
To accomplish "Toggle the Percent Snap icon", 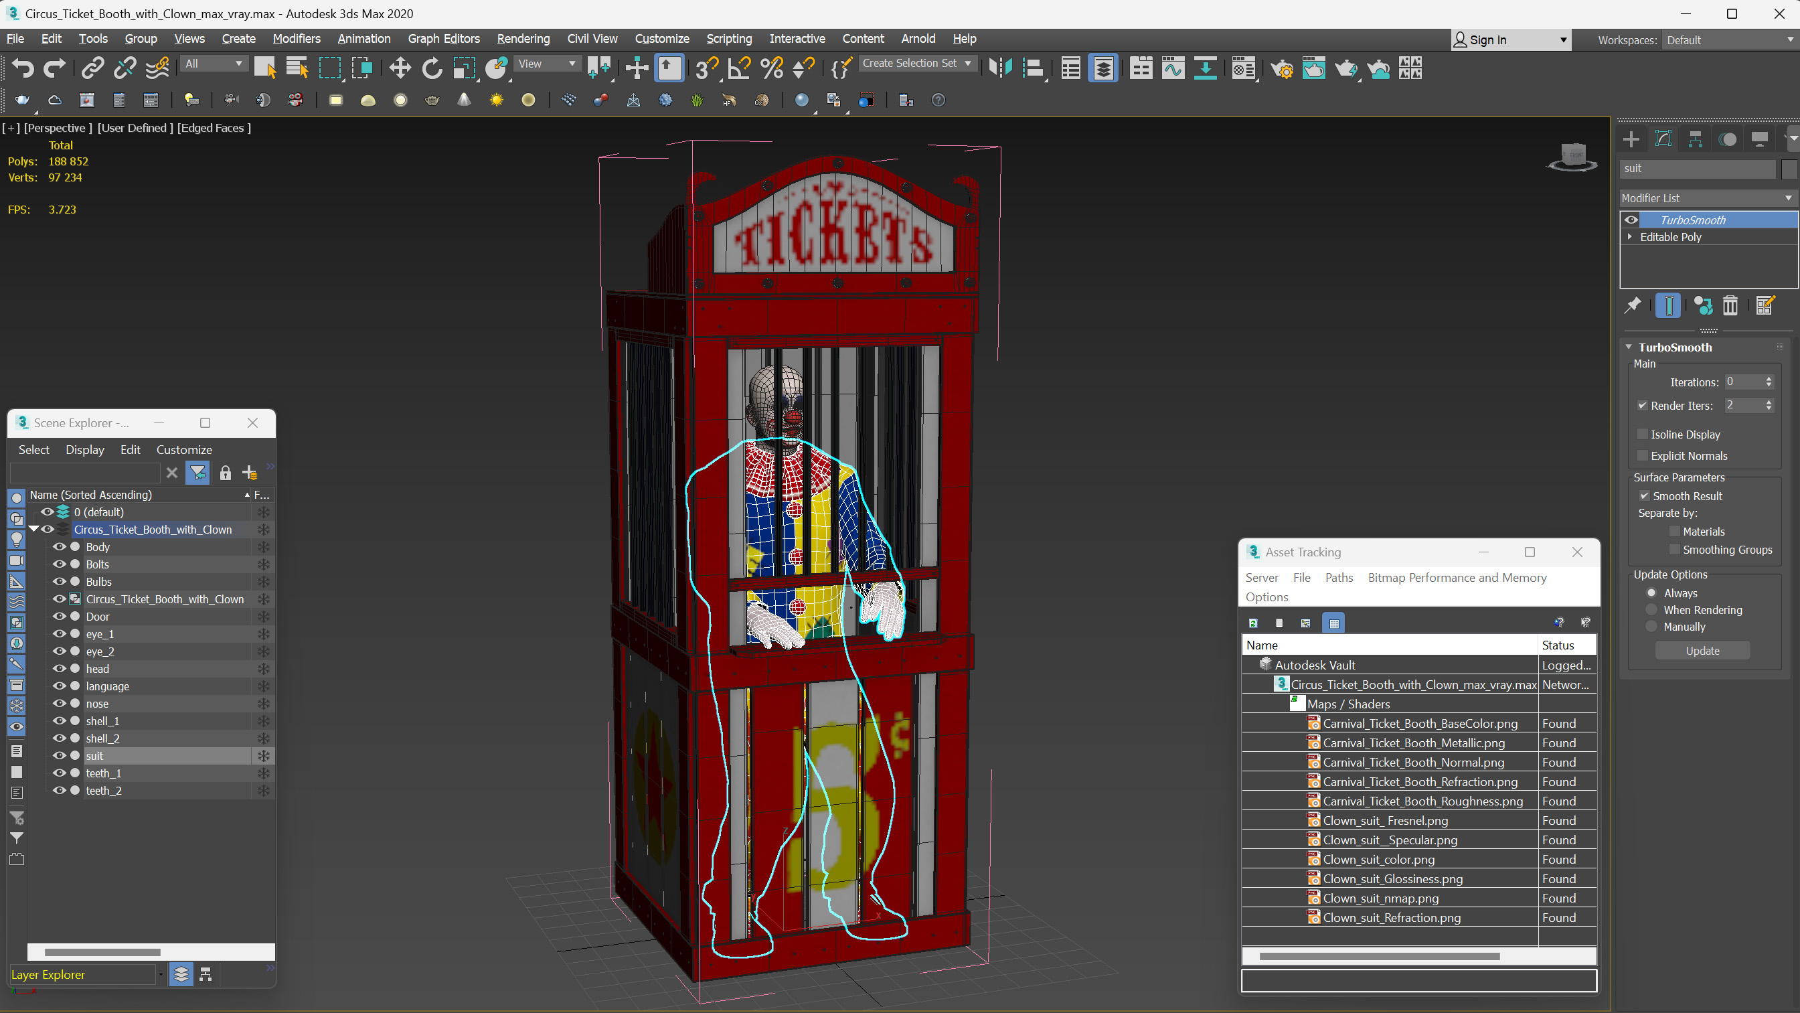I will 771,68.
